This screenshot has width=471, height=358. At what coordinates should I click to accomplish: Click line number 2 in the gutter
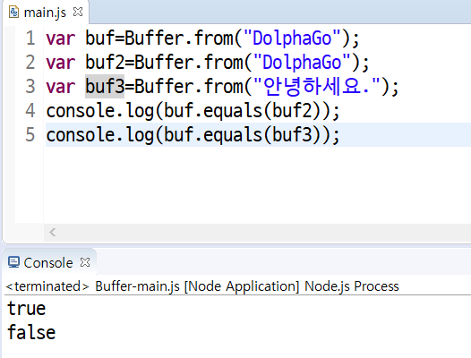[x=30, y=63]
